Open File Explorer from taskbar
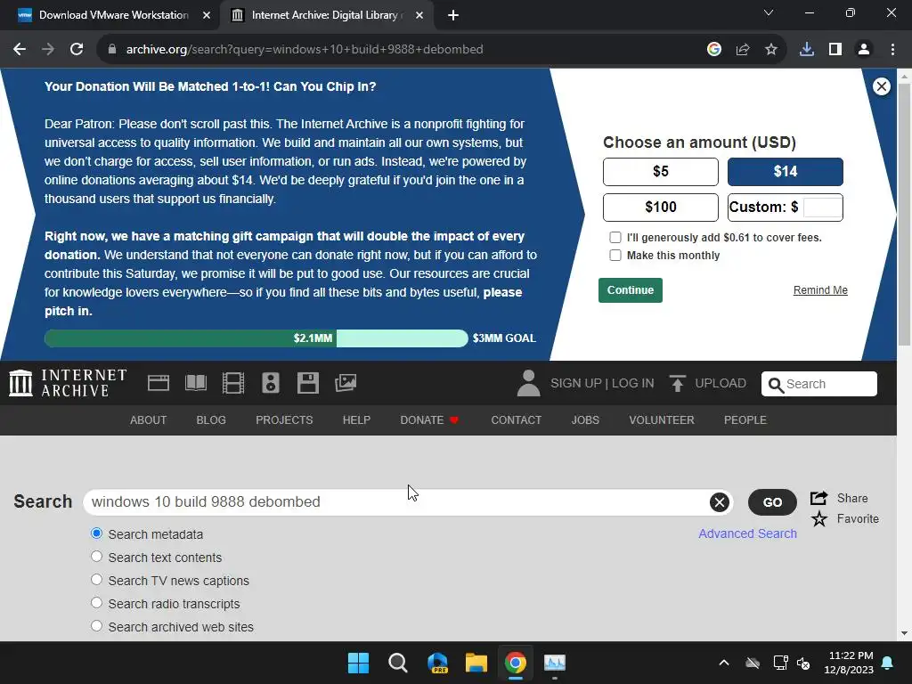This screenshot has height=684, width=912. [x=476, y=663]
